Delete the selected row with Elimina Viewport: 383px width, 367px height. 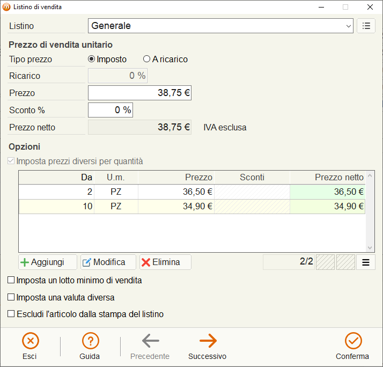click(165, 262)
